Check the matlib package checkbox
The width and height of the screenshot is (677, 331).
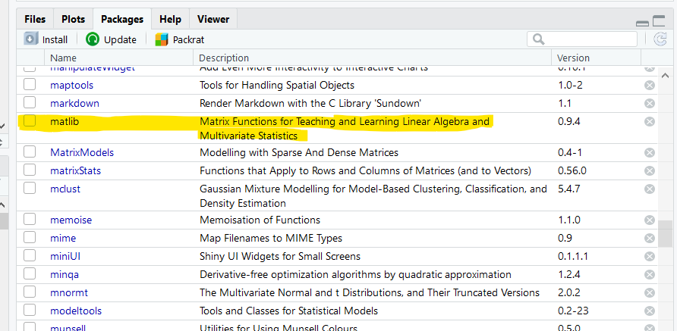(x=30, y=121)
